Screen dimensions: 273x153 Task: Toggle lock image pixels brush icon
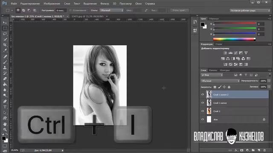point(220,87)
